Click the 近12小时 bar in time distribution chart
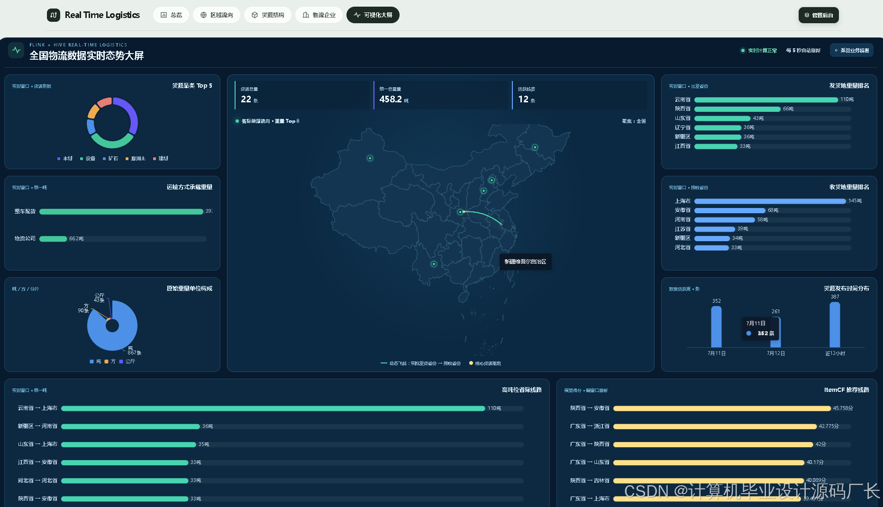 [835, 325]
